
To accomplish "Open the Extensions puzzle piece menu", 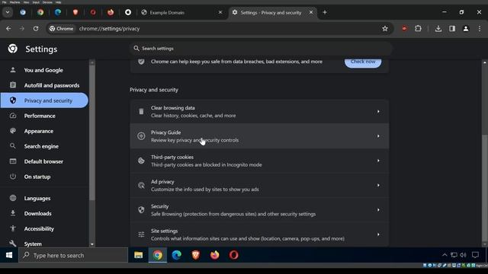I will pos(418,29).
